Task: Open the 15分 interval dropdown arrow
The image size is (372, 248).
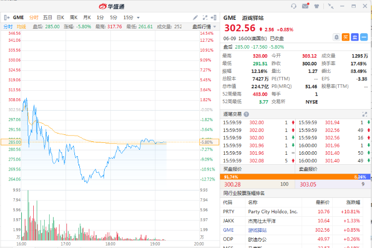Action: [x=138, y=18]
